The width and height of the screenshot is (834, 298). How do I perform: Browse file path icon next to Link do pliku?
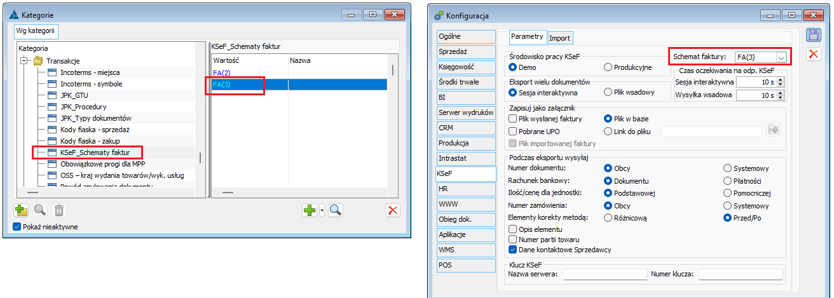[773, 130]
